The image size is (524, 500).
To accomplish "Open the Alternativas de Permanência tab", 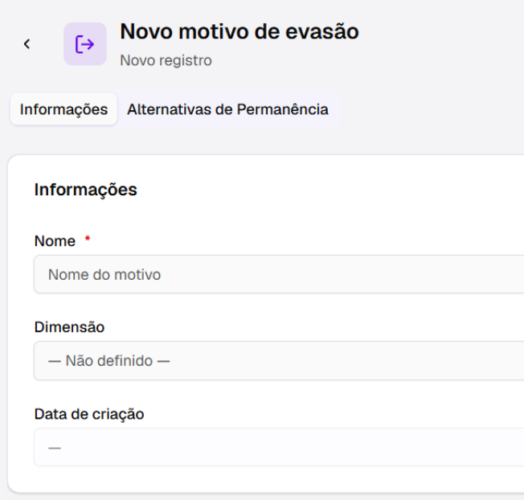I will coord(227,109).
